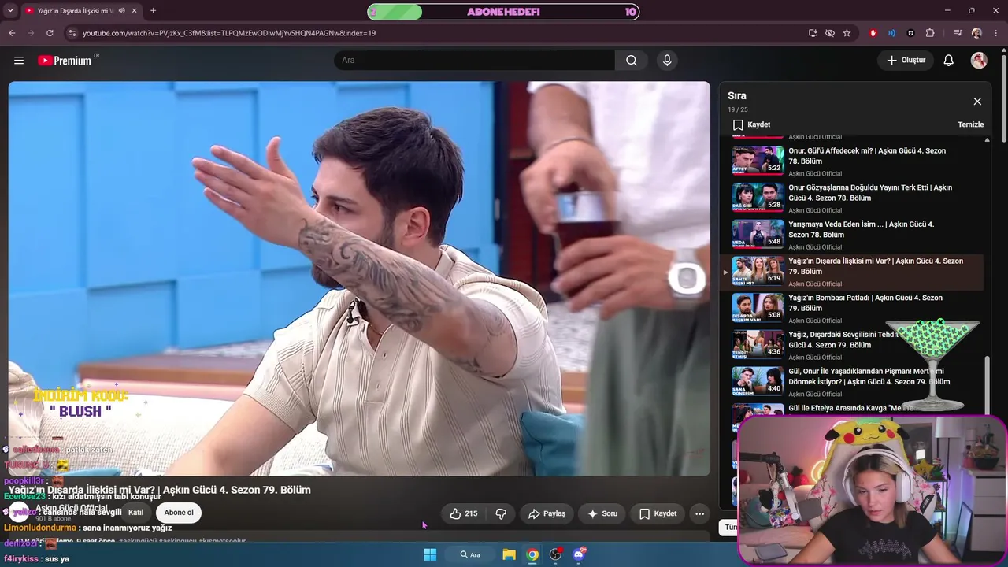This screenshot has height=567, width=1008.
Task: Play 'Yarışmaya Veda Eden İsim' queue video
Action: [851, 235]
